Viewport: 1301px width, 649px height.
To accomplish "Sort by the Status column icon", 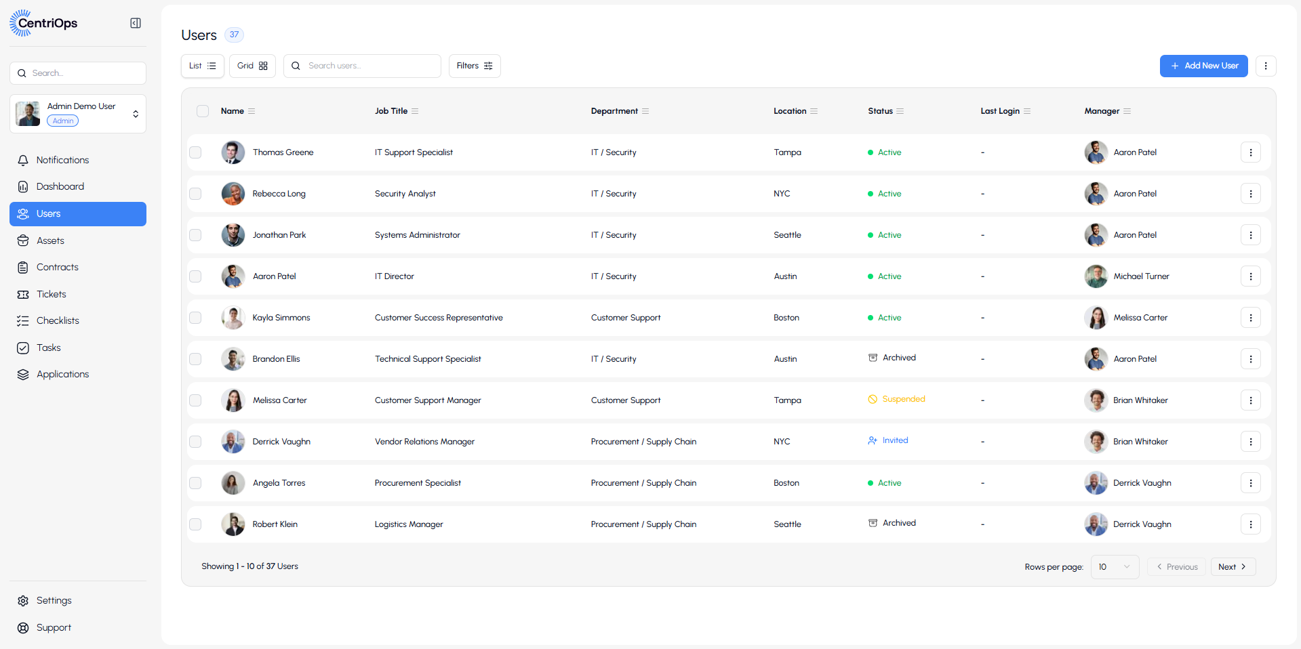I will click(900, 111).
